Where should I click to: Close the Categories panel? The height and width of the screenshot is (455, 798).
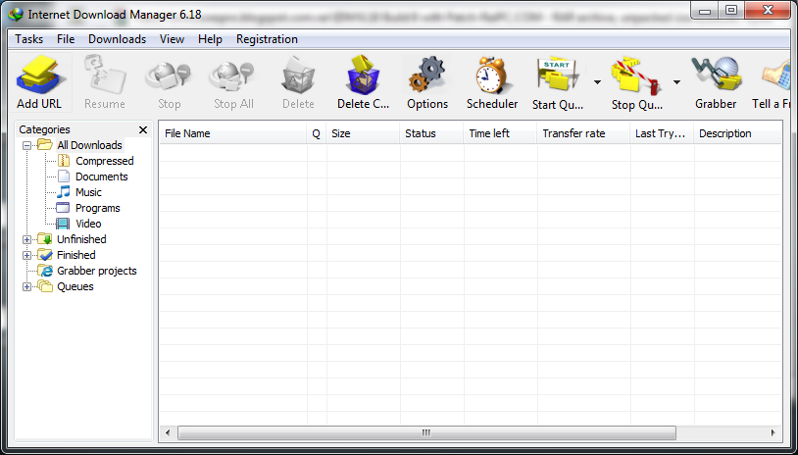(x=143, y=129)
